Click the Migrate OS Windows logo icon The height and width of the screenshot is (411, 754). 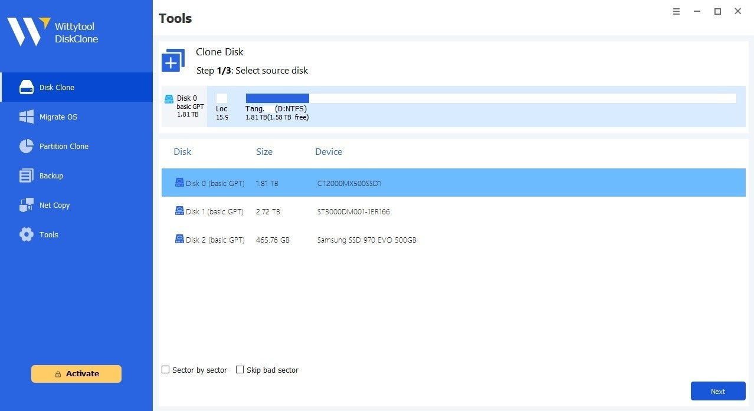tap(27, 117)
